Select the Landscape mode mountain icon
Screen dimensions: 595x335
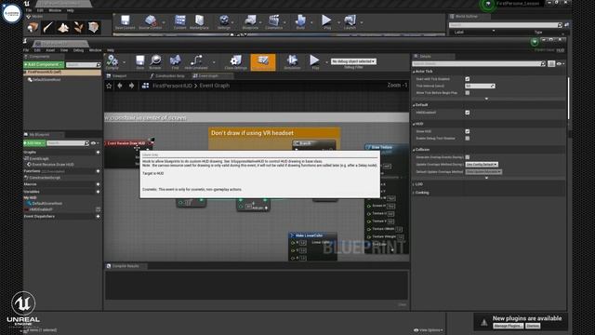(63, 27)
